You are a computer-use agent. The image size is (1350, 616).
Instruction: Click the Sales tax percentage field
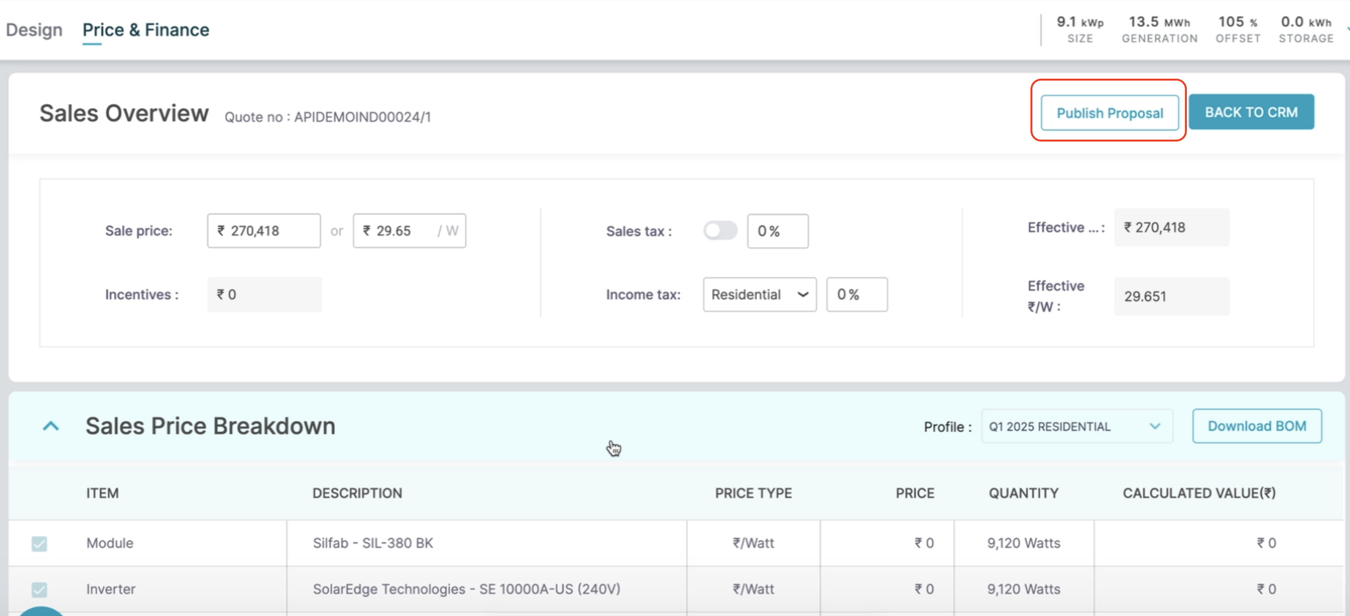[777, 231]
